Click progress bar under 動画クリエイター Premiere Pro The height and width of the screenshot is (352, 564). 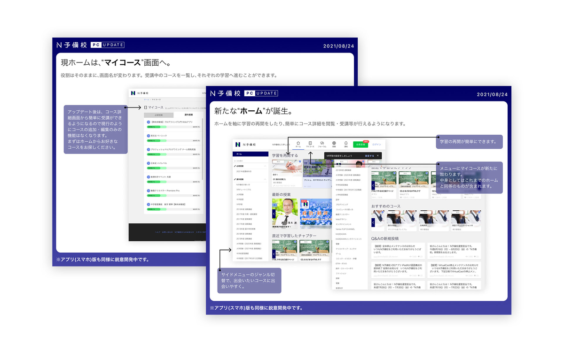(x=173, y=195)
